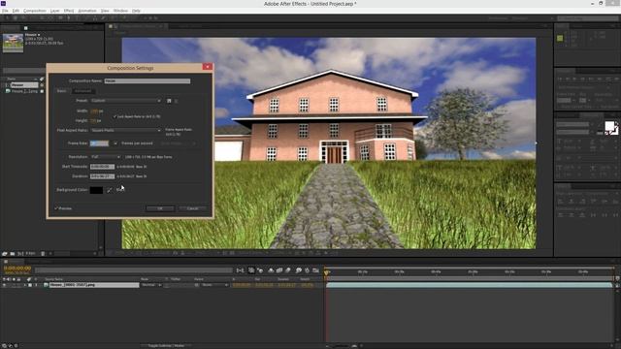Pick background color with the eyedropper
Viewport: 621px width, 349px height.
[110, 190]
